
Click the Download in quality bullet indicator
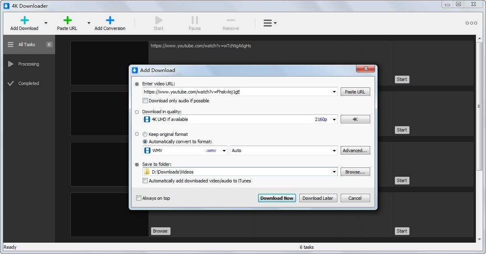point(137,112)
